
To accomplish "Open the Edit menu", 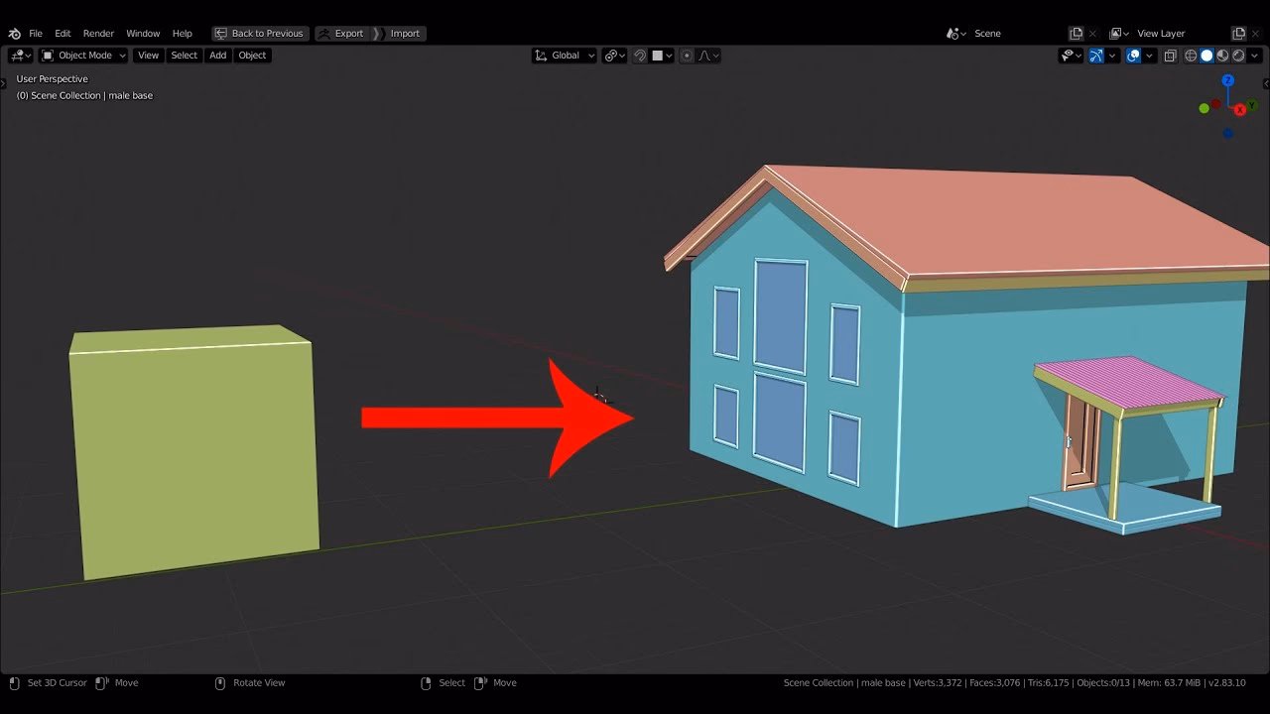I will click(63, 34).
